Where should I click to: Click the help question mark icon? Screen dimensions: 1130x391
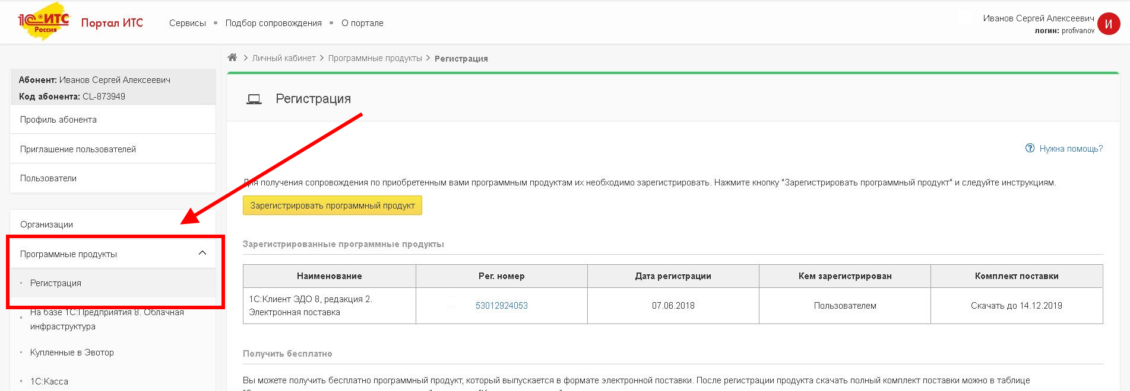point(1030,148)
